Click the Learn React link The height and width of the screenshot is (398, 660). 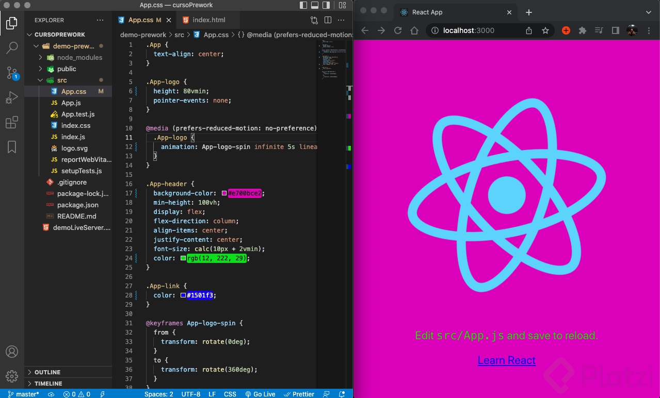click(507, 360)
